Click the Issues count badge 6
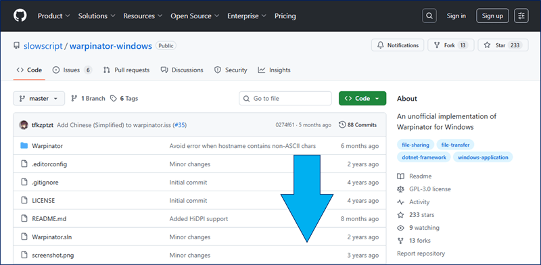Screen dimensions: 541x265 [88, 70]
